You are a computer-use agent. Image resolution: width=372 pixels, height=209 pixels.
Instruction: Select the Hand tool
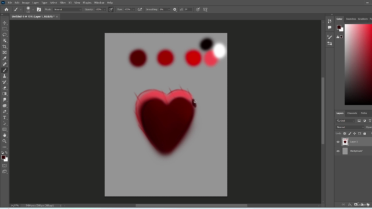[5, 135]
